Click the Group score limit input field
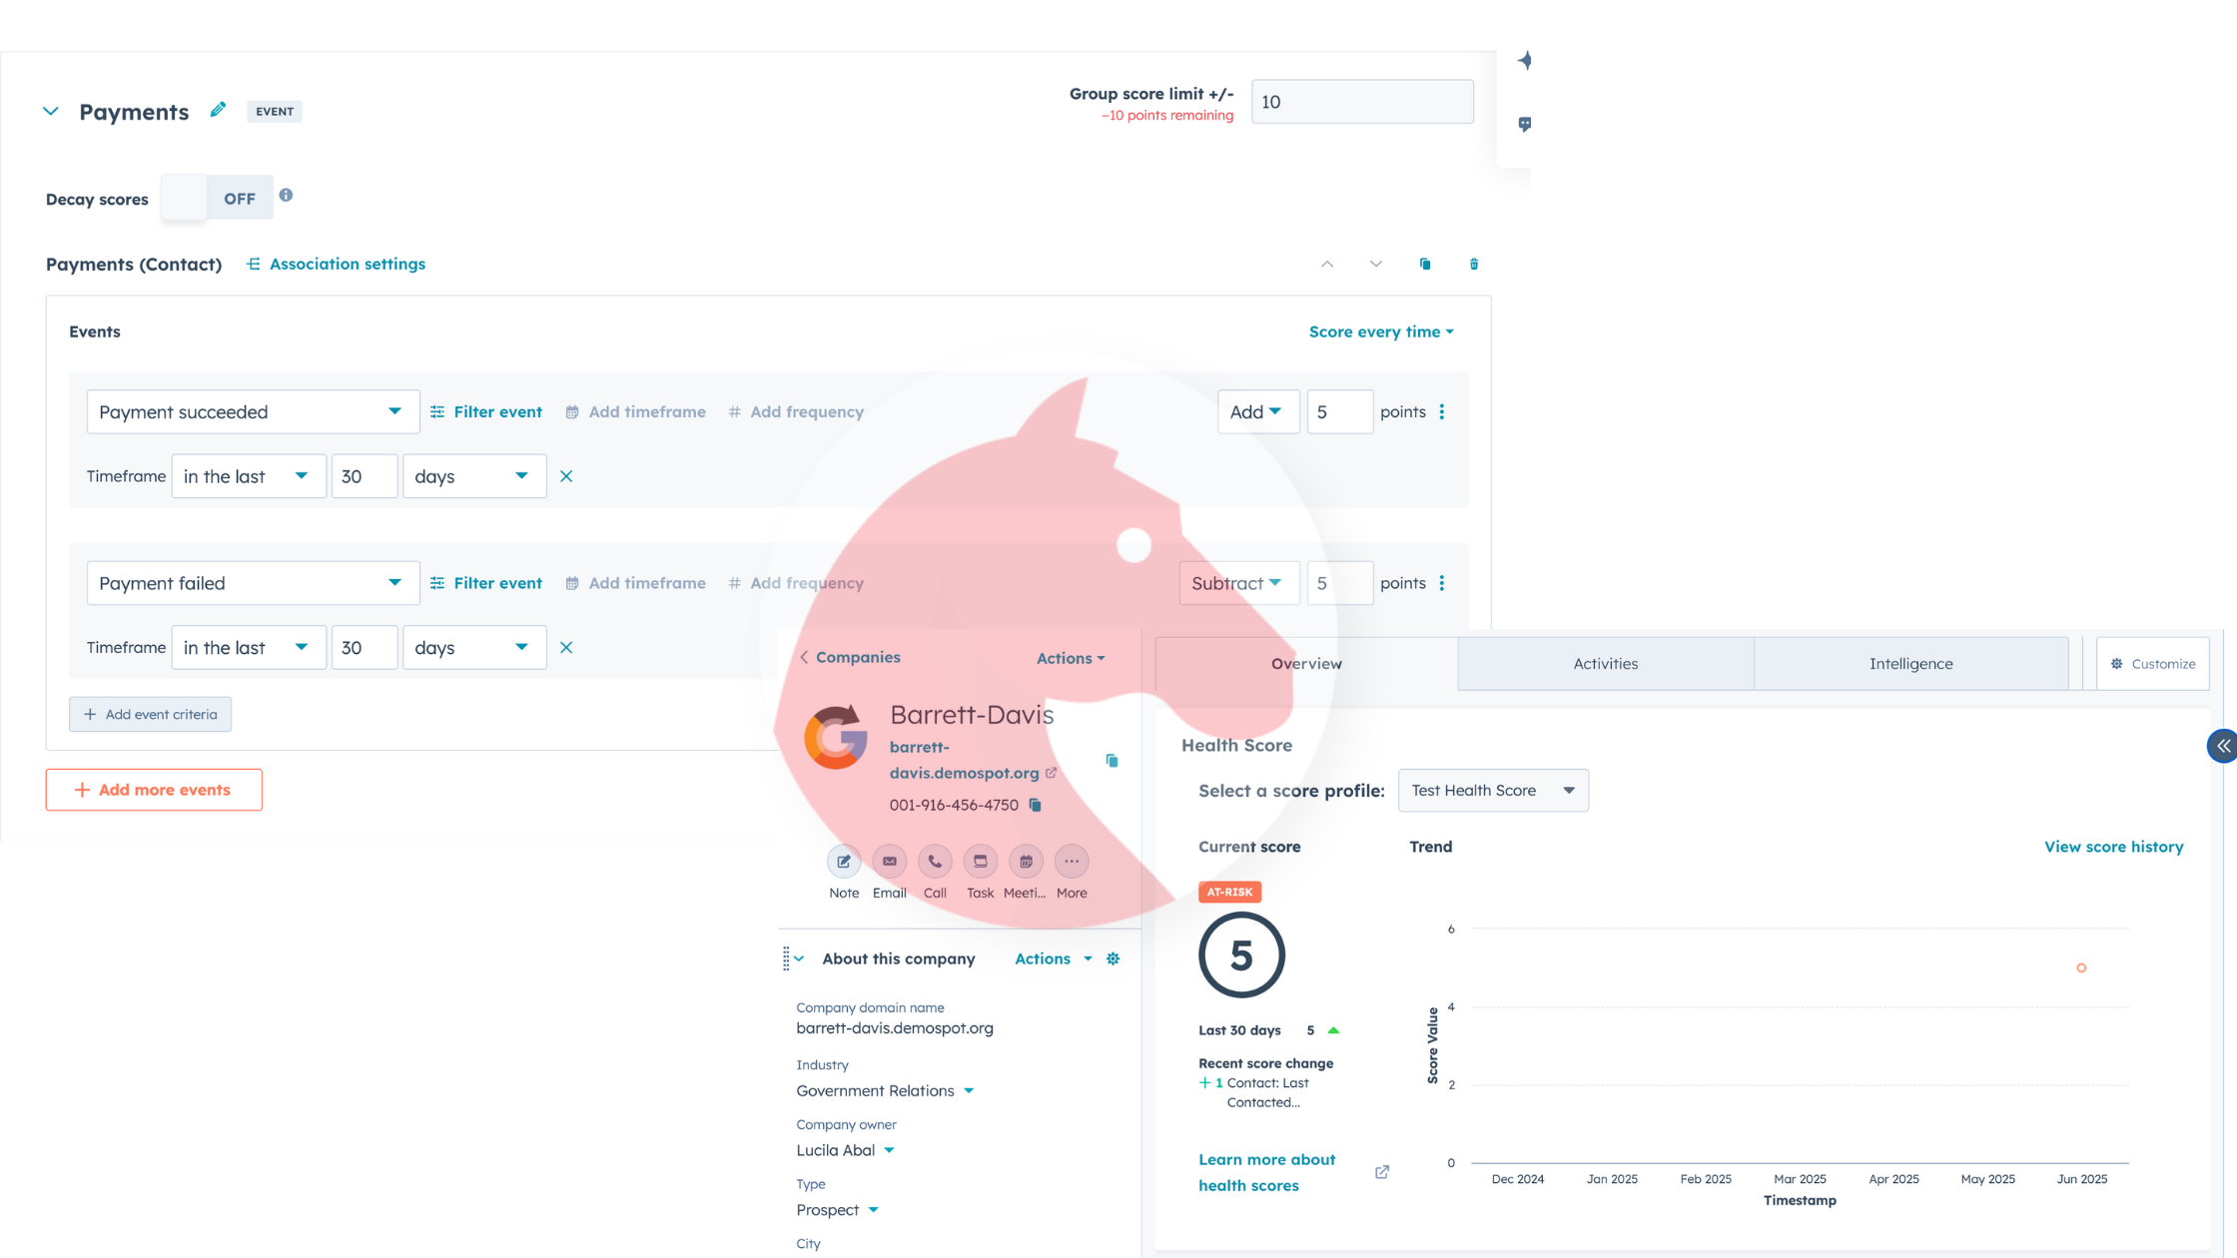The image size is (2237, 1258). click(1362, 102)
